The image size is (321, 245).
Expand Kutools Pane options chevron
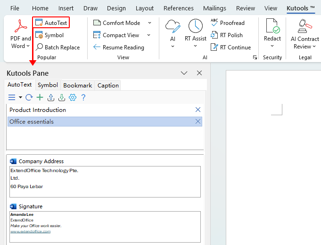click(184, 73)
